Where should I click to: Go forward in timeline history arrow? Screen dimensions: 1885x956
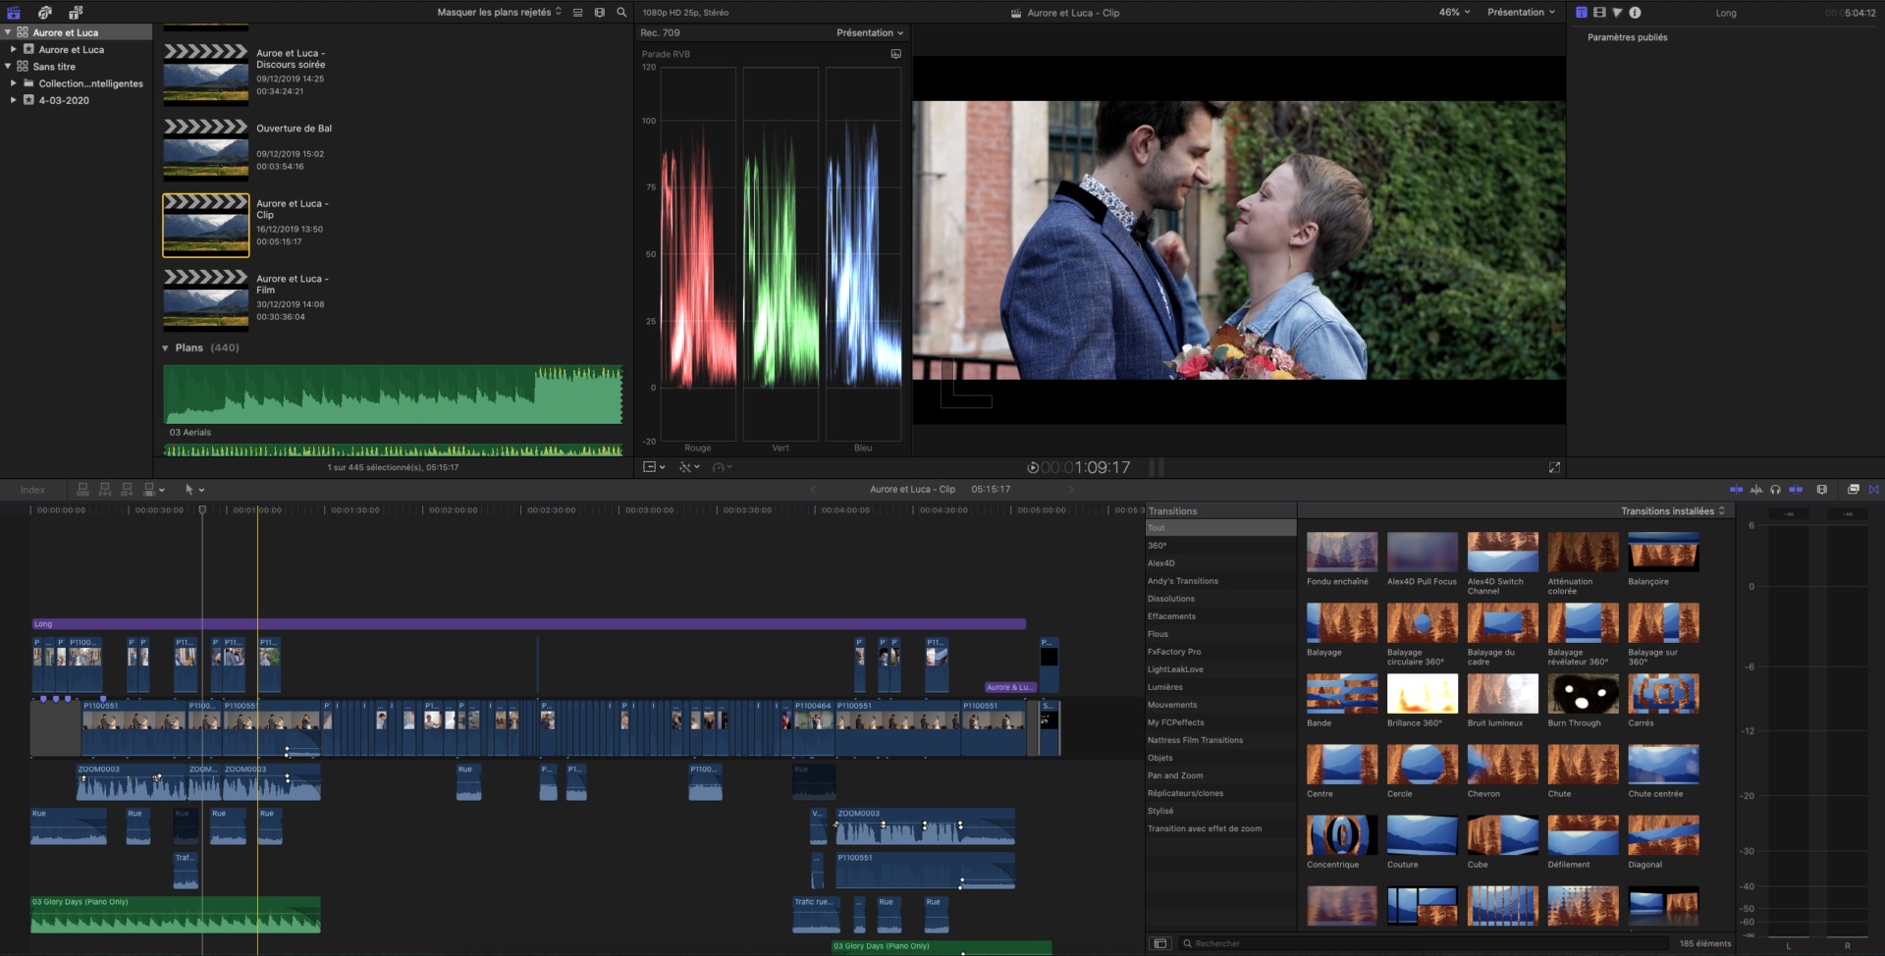coord(1071,489)
